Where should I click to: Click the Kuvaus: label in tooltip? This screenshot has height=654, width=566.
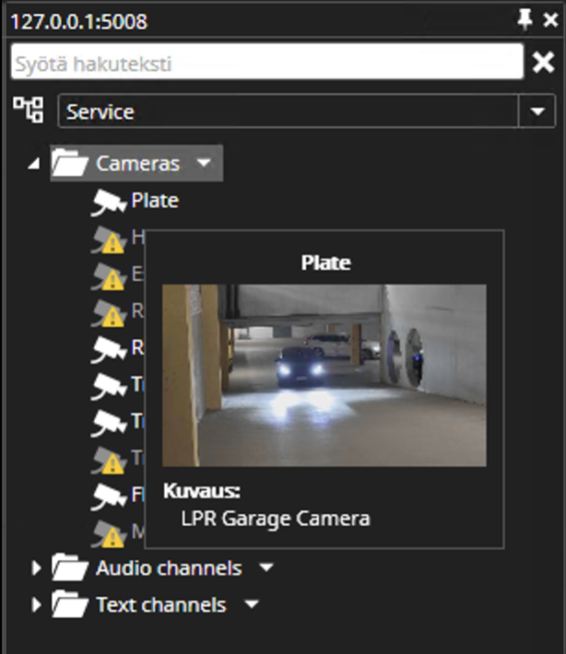pyautogui.click(x=202, y=491)
